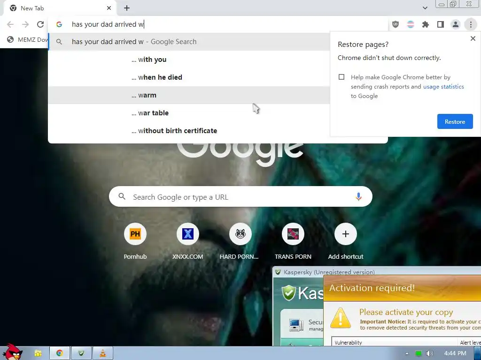Click the Kaspersky computer security icon
Screen dimensions: 481x360
296,325
